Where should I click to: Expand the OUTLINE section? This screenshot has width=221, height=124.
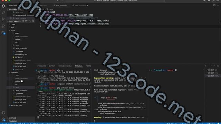pos(13,118)
